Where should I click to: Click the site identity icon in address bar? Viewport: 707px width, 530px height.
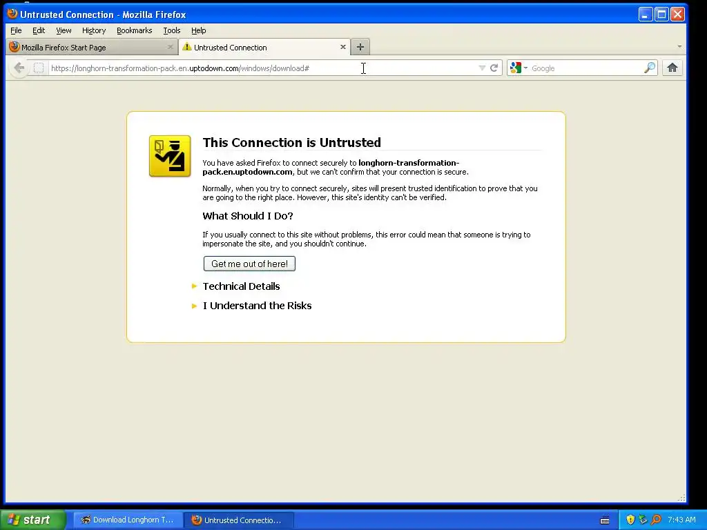pos(39,68)
